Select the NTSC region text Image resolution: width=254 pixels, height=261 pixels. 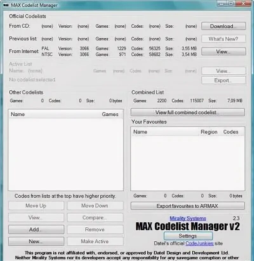(x=47, y=54)
